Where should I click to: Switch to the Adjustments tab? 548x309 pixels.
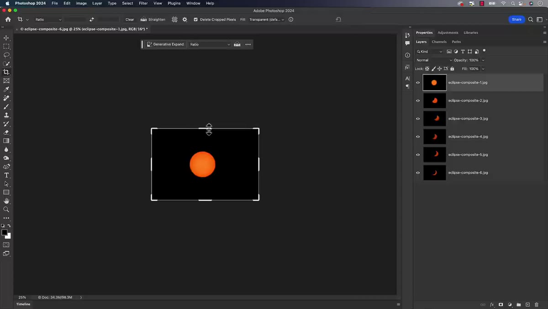pyautogui.click(x=448, y=32)
